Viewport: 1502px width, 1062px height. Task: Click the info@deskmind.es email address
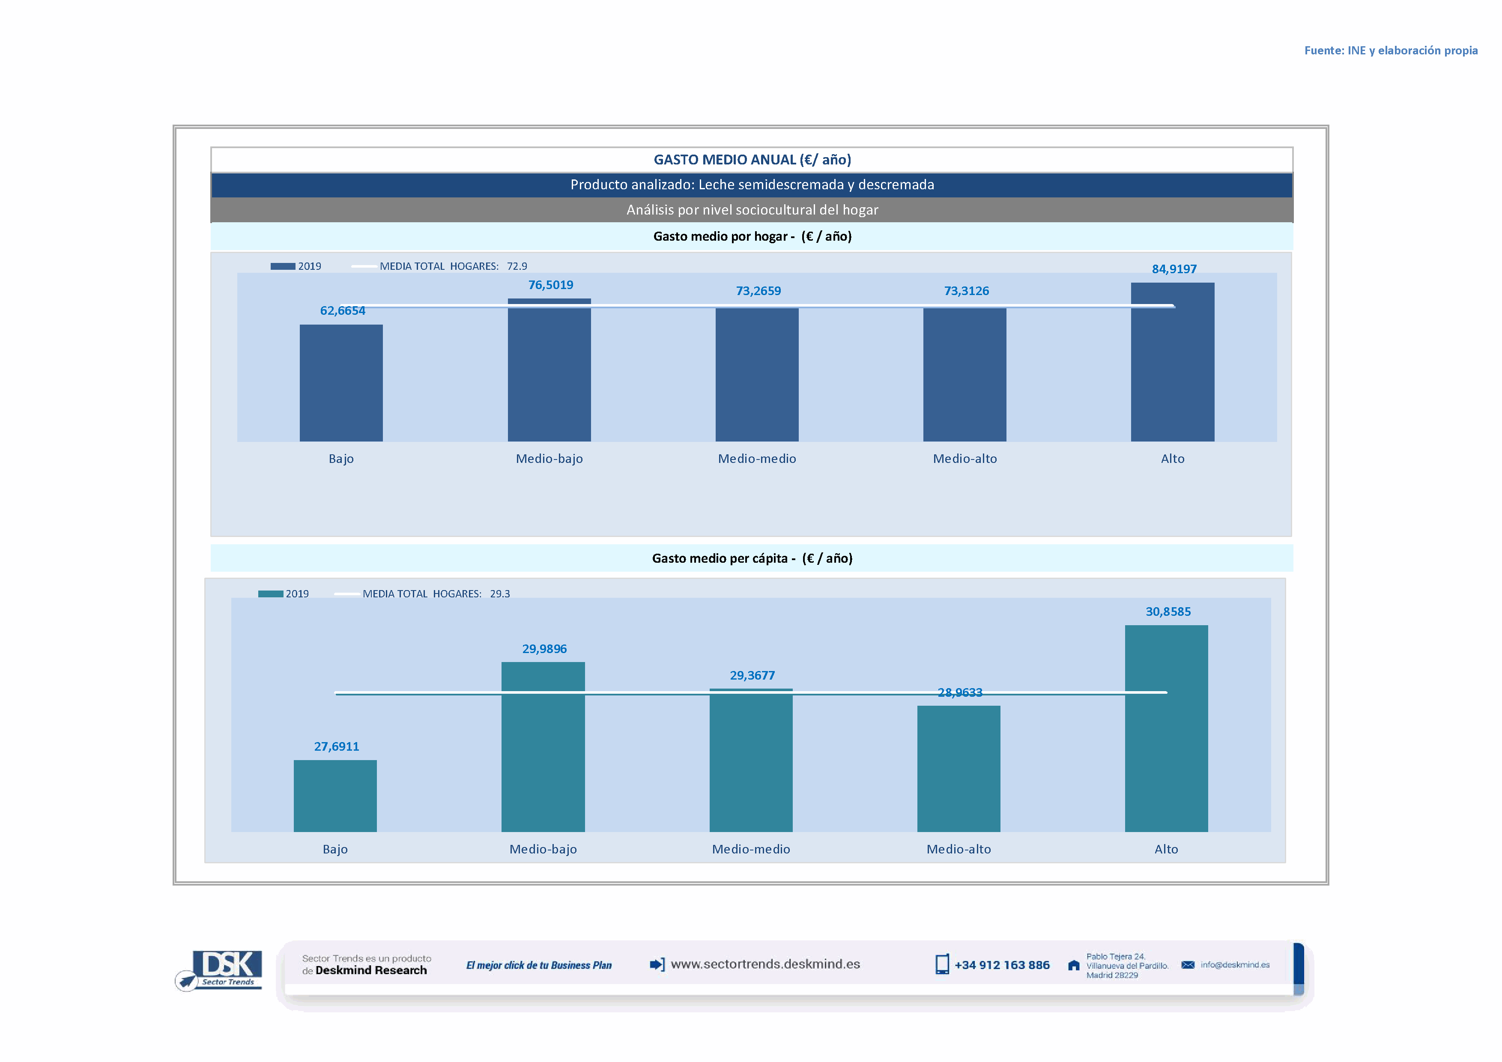coord(1235,964)
